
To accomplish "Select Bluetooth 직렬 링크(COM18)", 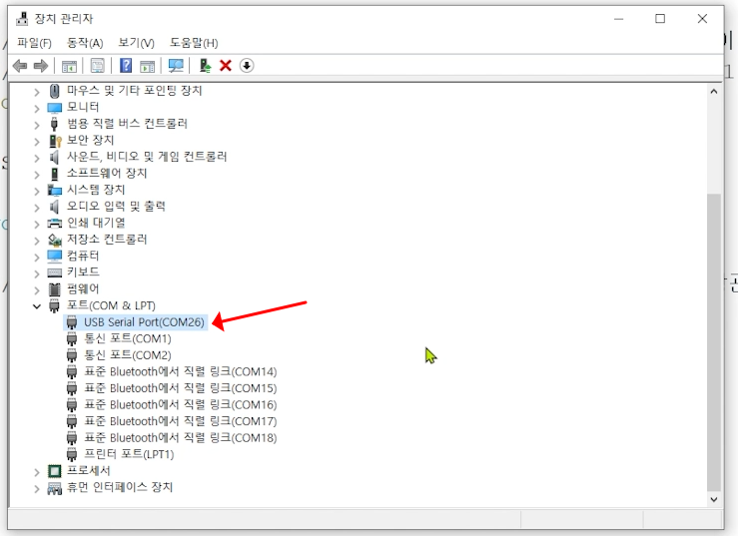I will pyautogui.click(x=181, y=437).
